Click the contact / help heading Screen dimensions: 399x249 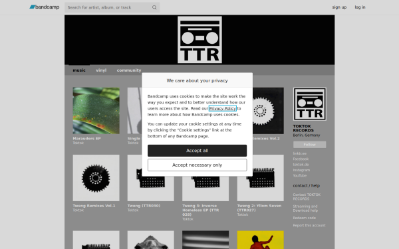[x=307, y=186]
